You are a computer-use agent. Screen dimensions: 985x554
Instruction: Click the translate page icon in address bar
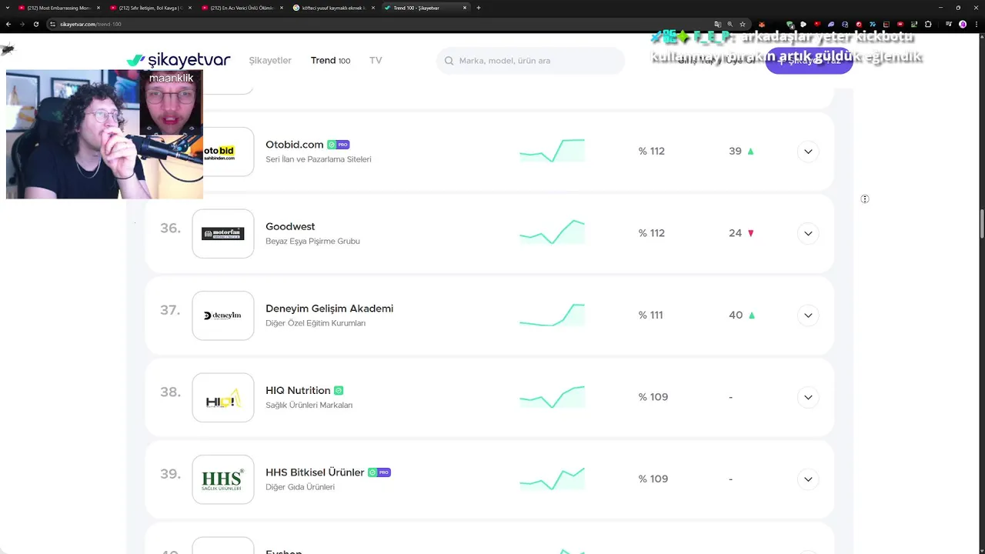(x=717, y=24)
